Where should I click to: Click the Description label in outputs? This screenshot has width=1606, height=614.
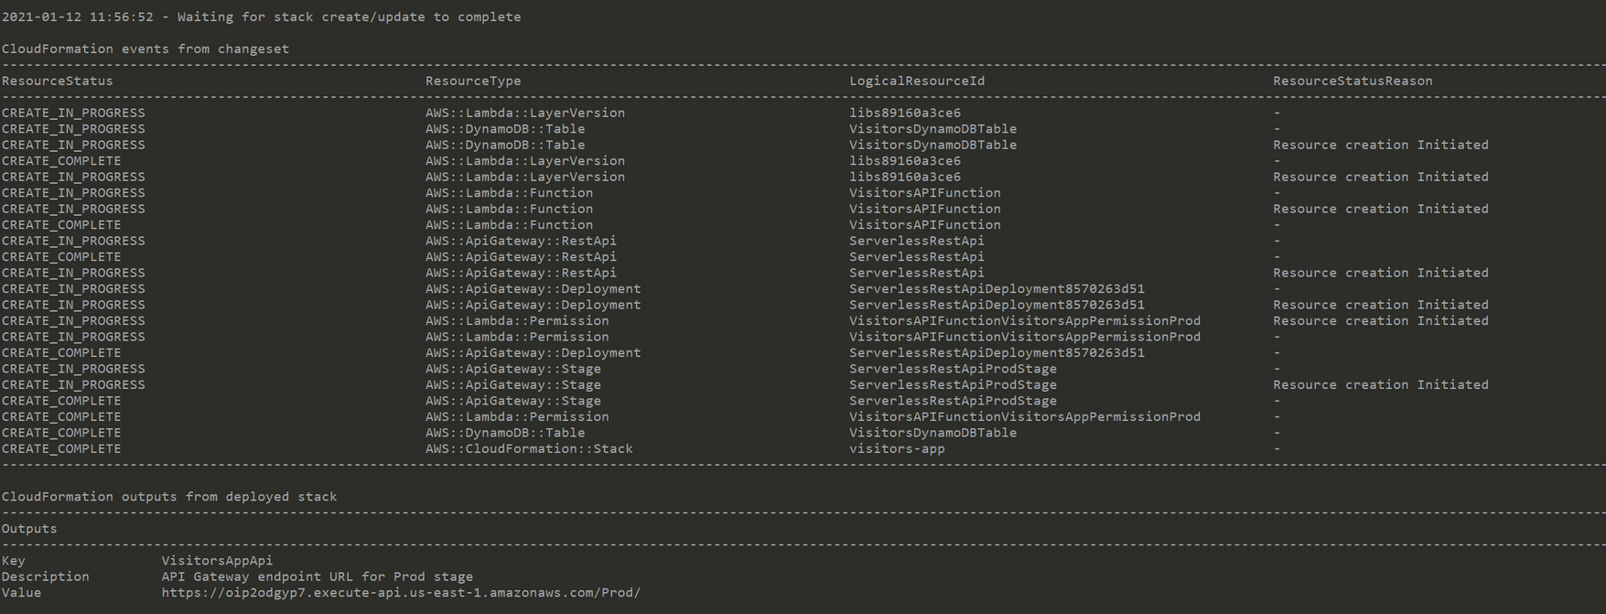click(46, 577)
